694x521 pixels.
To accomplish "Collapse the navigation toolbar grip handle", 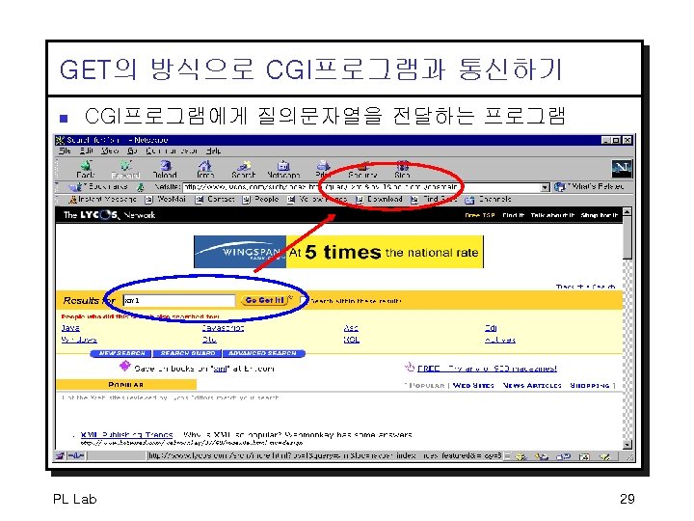I will (58, 169).
